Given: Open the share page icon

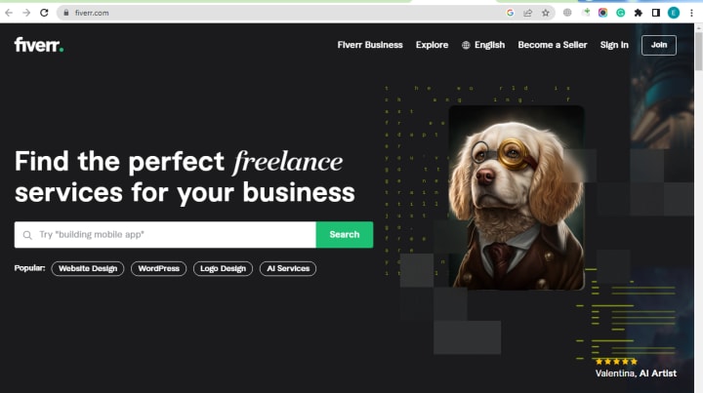Looking at the screenshot, I should [527, 13].
